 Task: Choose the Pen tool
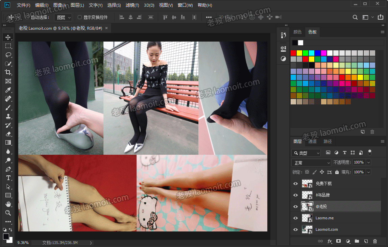pos(8,169)
